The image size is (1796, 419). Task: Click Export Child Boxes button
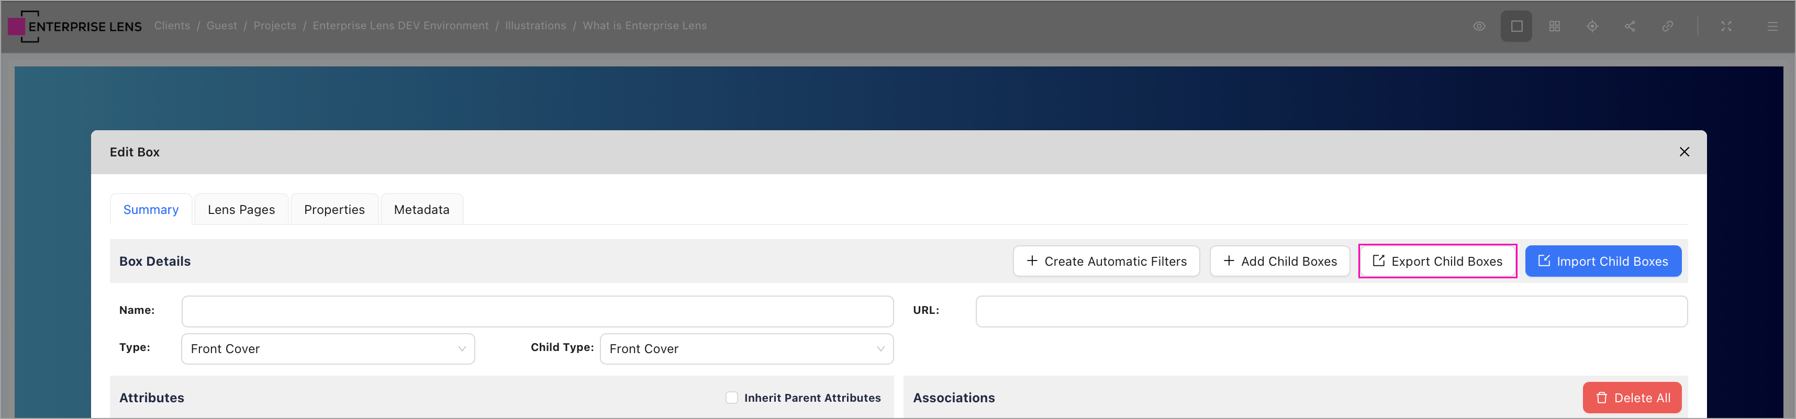click(x=1437, y=262)
